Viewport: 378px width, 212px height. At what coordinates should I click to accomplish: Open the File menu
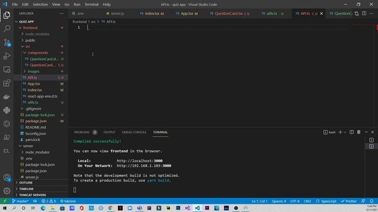(15, 4)
